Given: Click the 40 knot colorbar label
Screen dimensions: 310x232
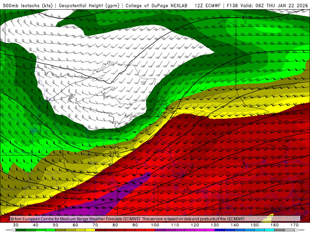Looking at the screenshot, I should [36, 225].
